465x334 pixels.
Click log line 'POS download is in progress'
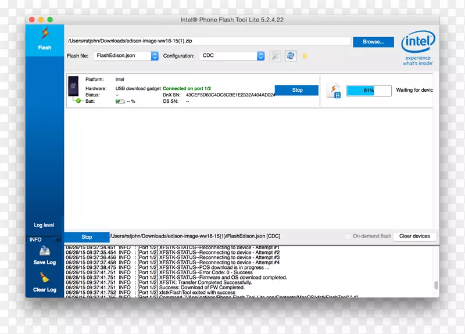[x=167, y=268]
